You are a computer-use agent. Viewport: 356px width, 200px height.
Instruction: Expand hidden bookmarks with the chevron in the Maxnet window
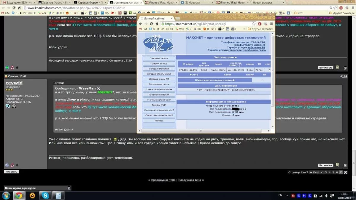pos(244,29)
